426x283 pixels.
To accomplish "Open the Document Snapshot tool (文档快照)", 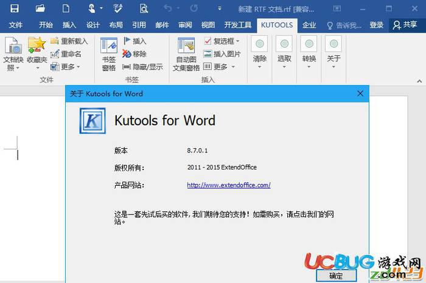I will click(x=13, y=53).
